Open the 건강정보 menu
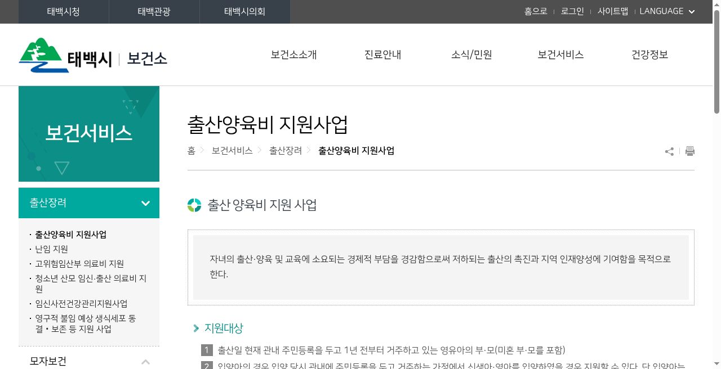The image size is (721, 369). point(649,55)
